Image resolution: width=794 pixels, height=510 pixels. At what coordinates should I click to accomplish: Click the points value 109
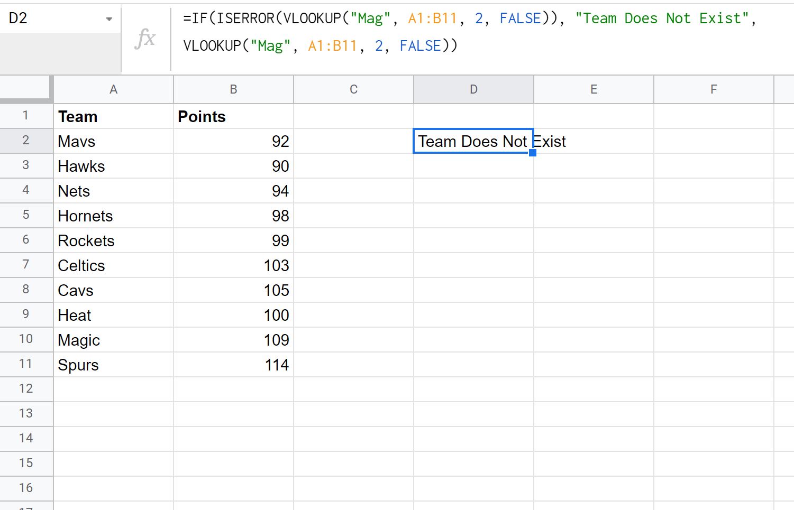(233, 340)
